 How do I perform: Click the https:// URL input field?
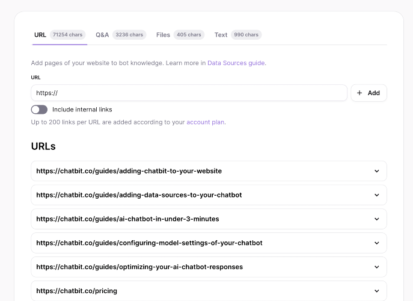click(x=189, y=93)
